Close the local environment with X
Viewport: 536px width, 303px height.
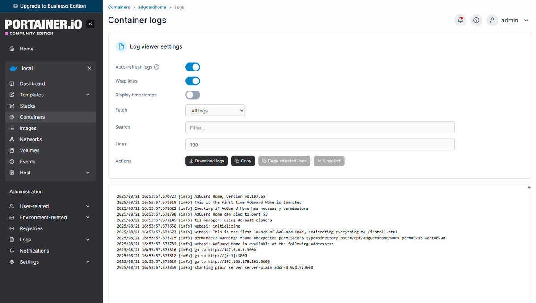point(89,68)
